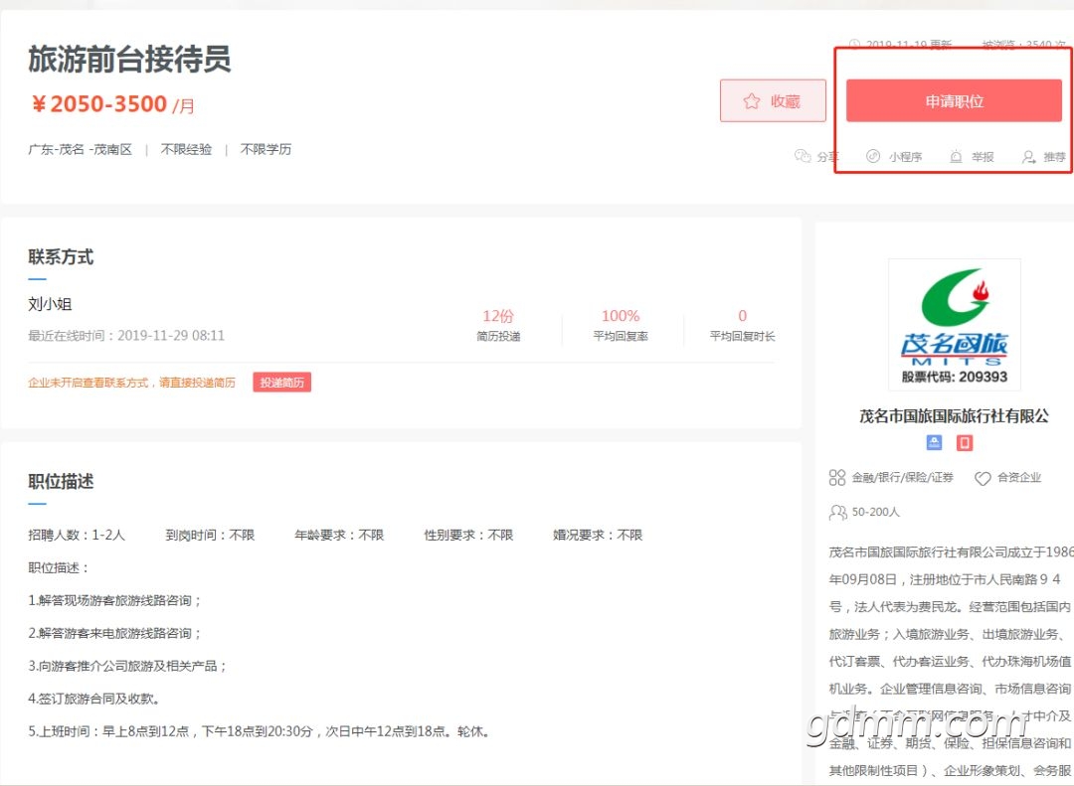Click the line 5 上班时间 working hours text
Screen dimensions: 1074x786
pyautogui.click(x=260, y=732)
